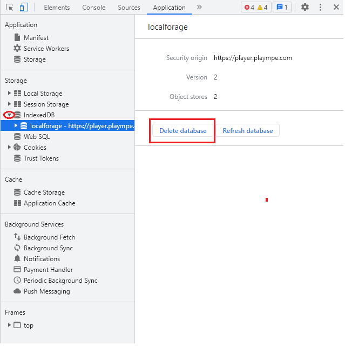Toggle the device toolbar icon
The width and height of the screenshot is (345, 346).
coord(24,7)
